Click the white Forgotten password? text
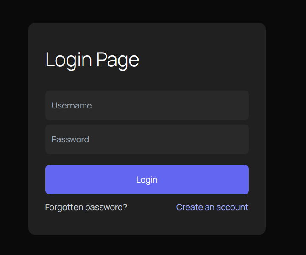The width and height of the screenshot is (306, 255). pos(86,207)
